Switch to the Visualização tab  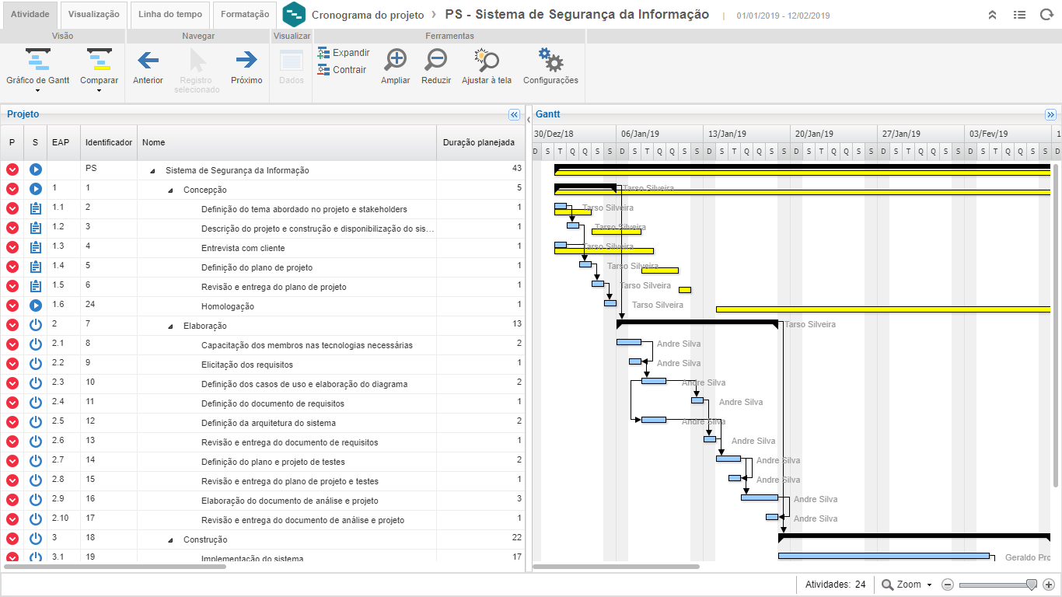pyautogui.click(x=93, y=14)
